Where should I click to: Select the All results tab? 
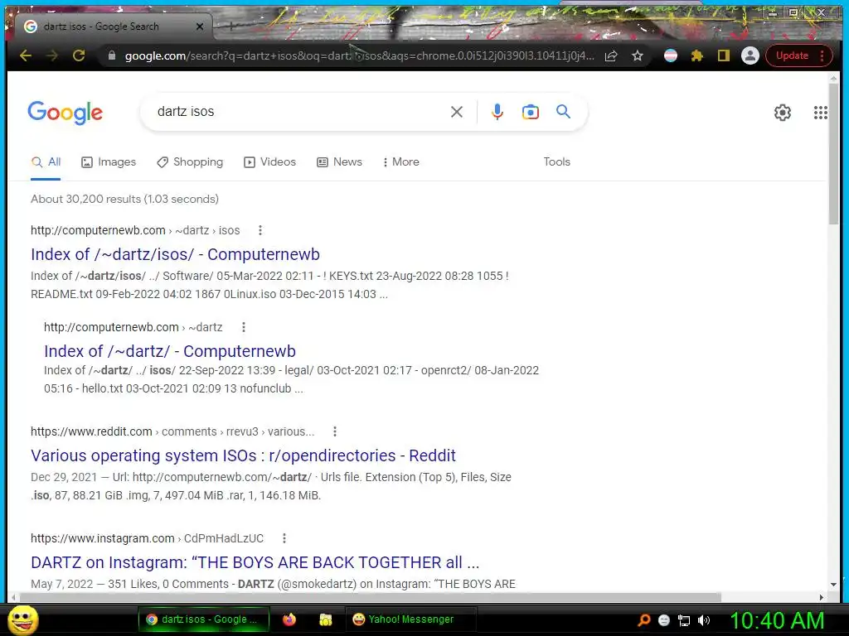coord(46,161)
